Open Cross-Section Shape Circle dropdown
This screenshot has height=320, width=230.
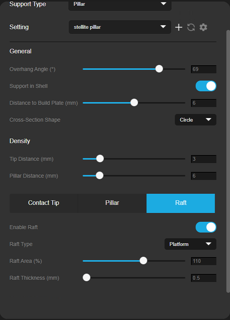[x=195, y=120]
